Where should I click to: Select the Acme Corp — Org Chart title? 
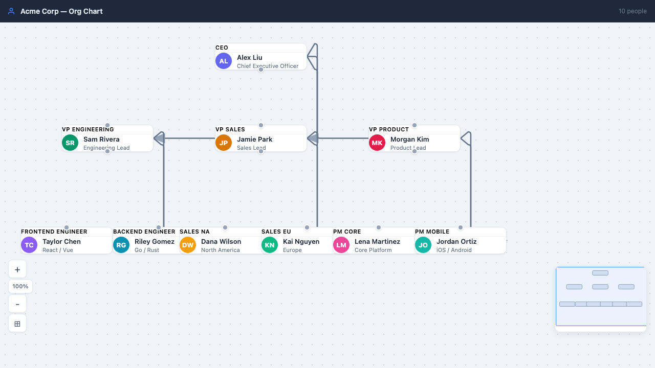click(61, 11)
